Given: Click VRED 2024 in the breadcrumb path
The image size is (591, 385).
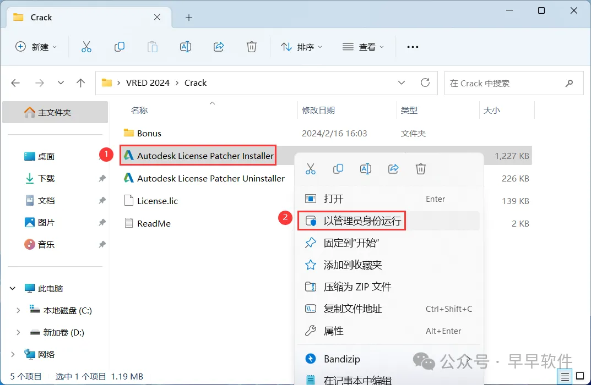Looking at the screenshot, I should point(148,83).
